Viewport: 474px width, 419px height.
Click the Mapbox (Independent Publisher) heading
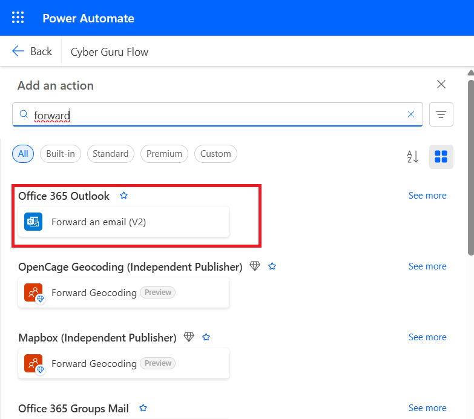coord(97,338)
